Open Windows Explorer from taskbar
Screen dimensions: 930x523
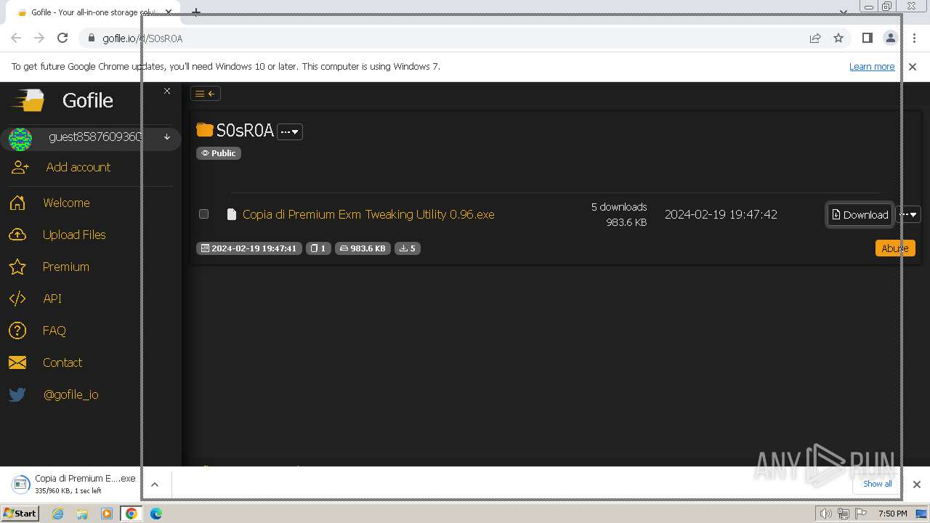point(82,514)
